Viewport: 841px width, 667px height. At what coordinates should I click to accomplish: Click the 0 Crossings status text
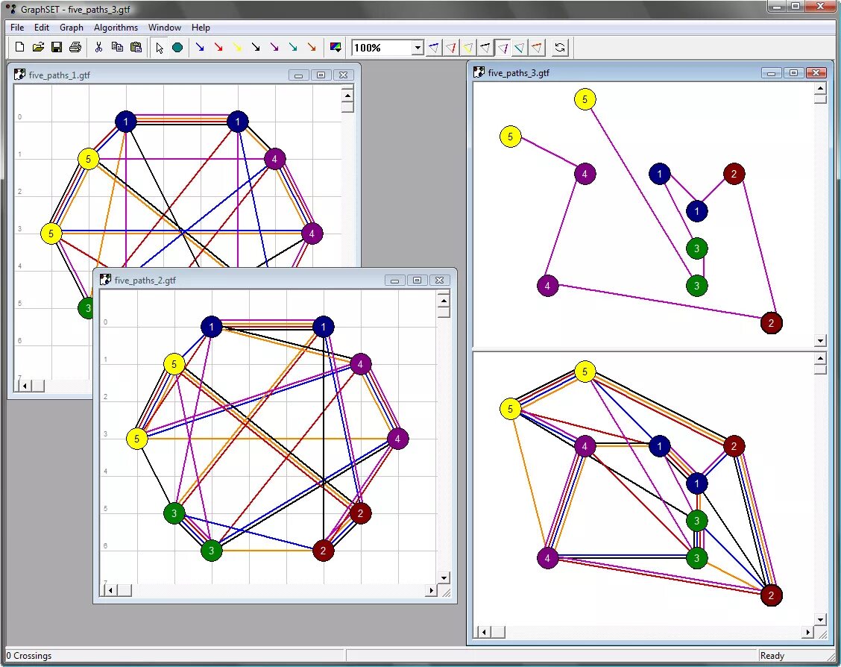pos(29,655)
